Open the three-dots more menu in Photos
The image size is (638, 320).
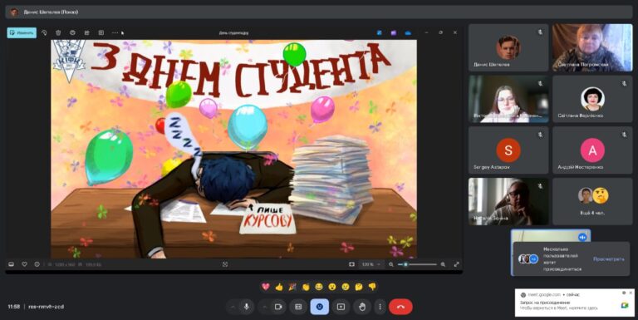[x=115, y=32]
